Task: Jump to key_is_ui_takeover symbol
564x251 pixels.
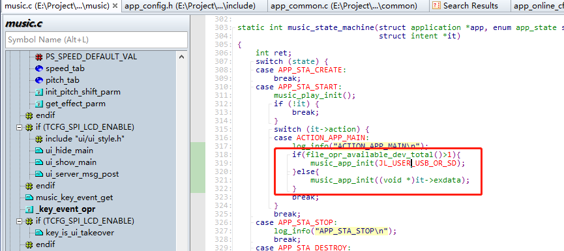Action: [80, 233]
